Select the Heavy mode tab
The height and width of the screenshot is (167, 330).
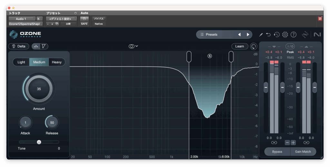click(x=57, y=62)
